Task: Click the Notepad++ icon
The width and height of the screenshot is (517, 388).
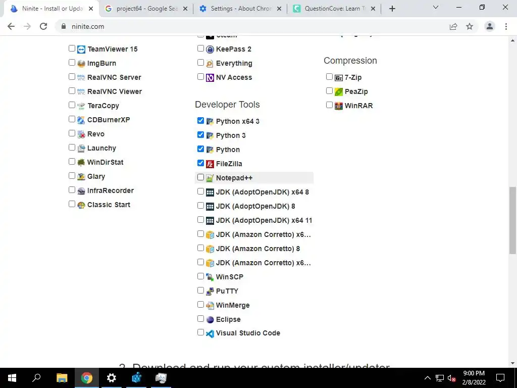Action: click(210, 178)
